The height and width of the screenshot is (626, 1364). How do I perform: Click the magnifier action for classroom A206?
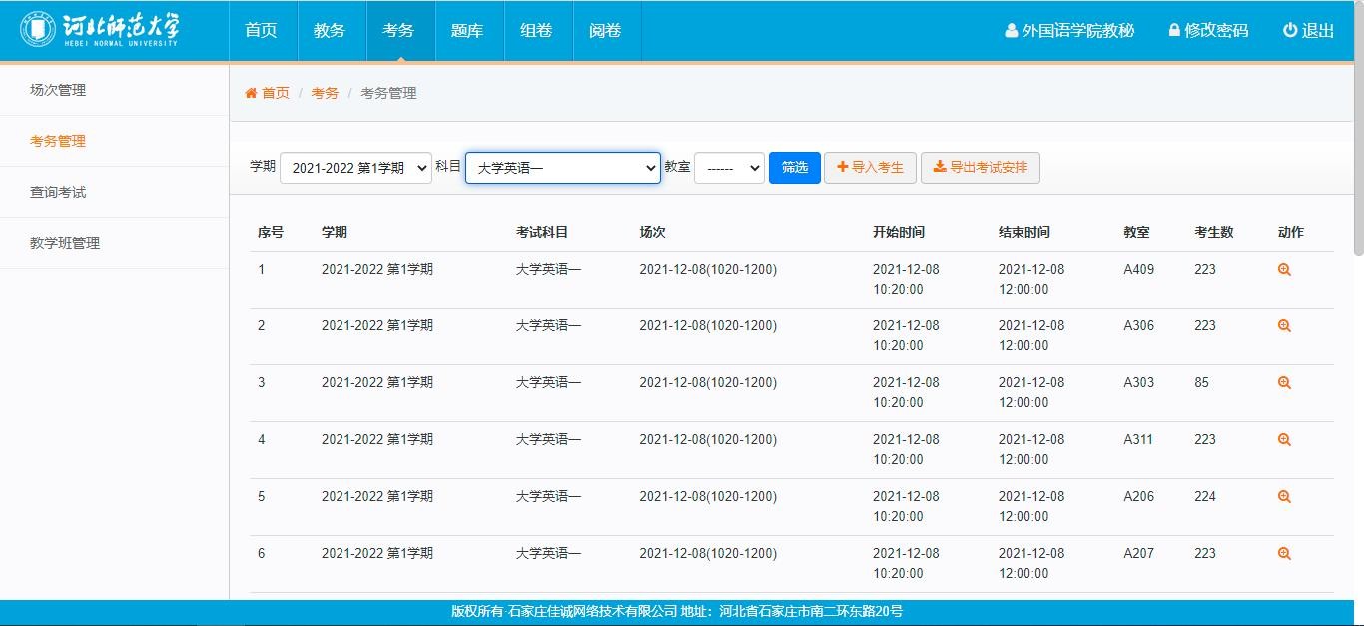coord(1284,496)
